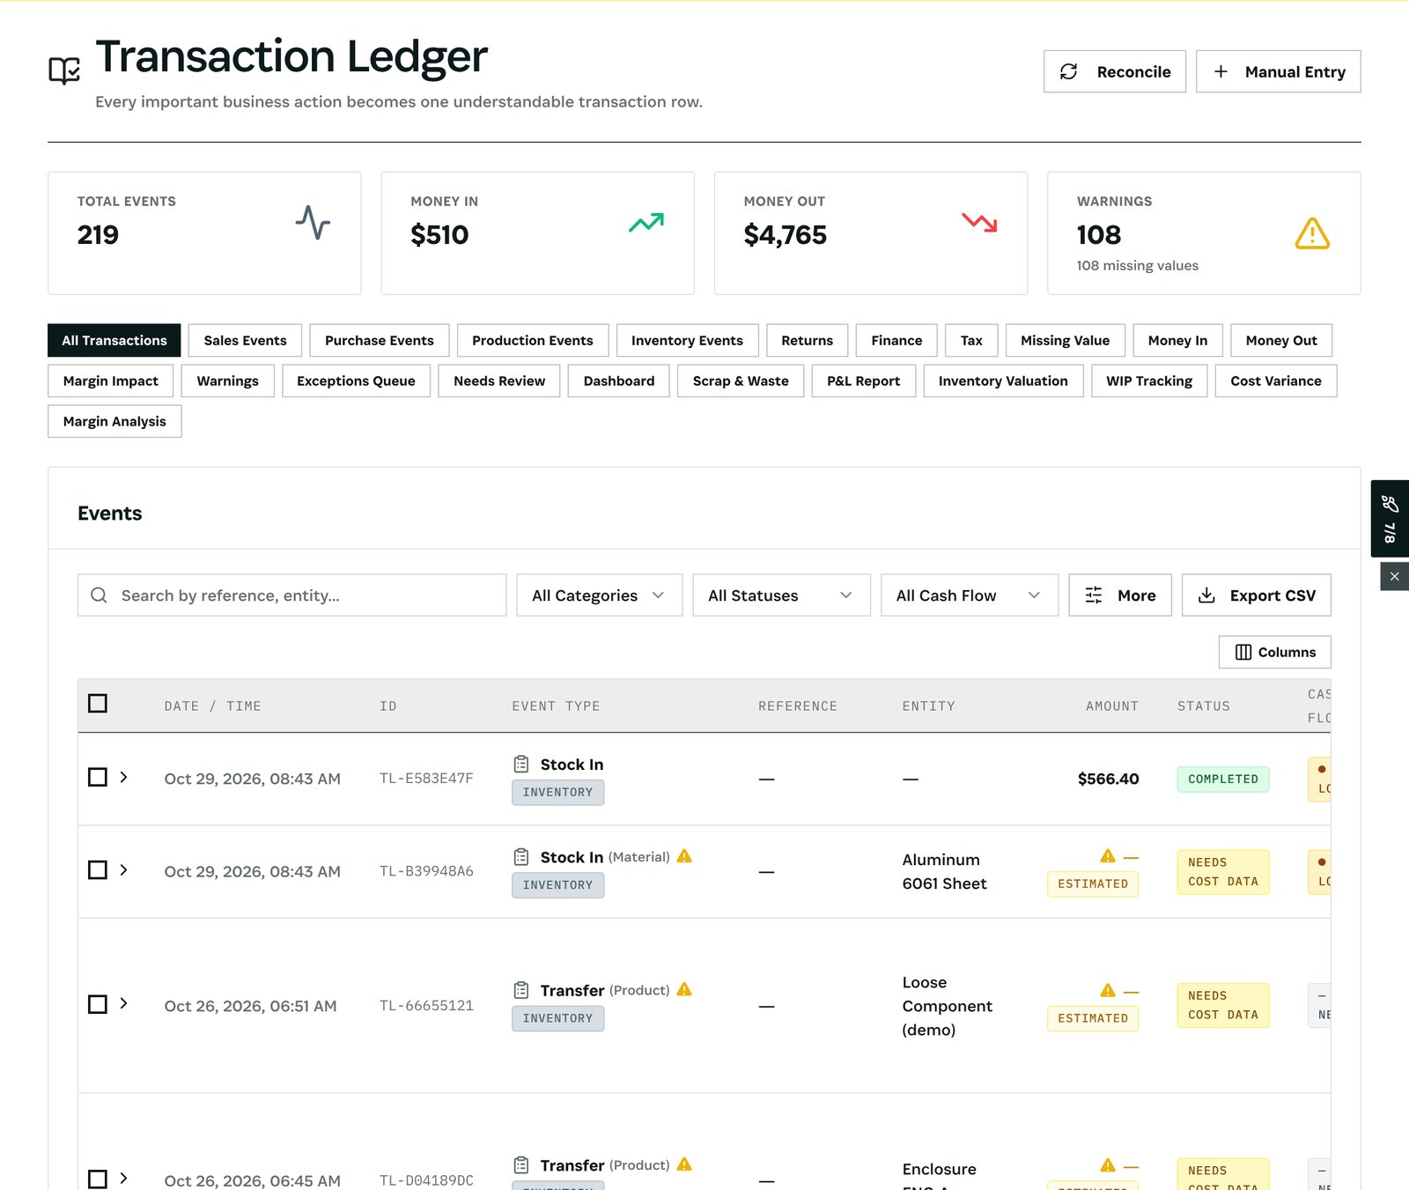Click the Money In trending-up icon

click(x=646, y=222)
